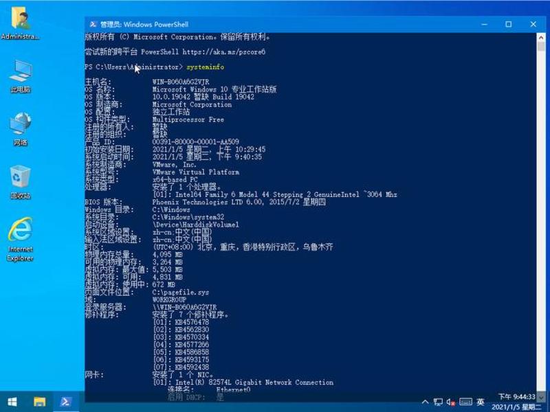Click the PowerShell vertical scrollbar thumb
Screen dimensions: 550x412
click(x=541, y=47)
